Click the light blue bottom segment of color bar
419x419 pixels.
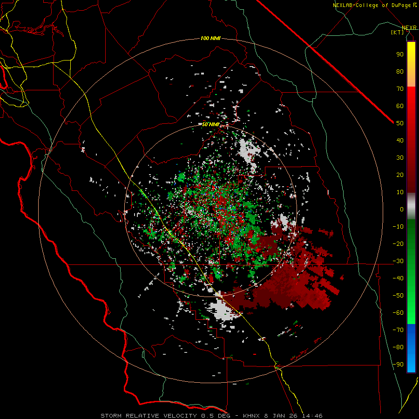[x=411, y=364]
